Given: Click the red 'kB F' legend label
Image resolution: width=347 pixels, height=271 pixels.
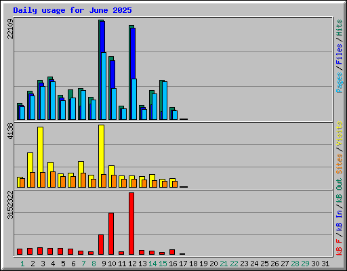Looking at the screenshot, I should 340,247.
